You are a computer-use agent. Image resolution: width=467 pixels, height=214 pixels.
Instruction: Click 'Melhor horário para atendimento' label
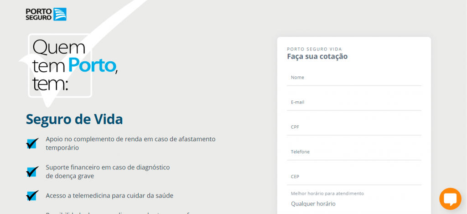327,194
